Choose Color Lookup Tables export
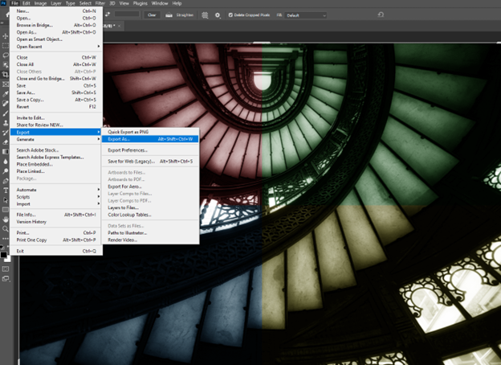Viewport: 501px width, 365px height. pos(150,215)
